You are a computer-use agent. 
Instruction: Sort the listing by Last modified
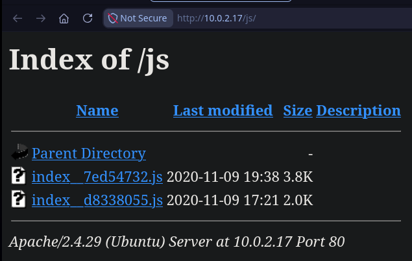223,110
